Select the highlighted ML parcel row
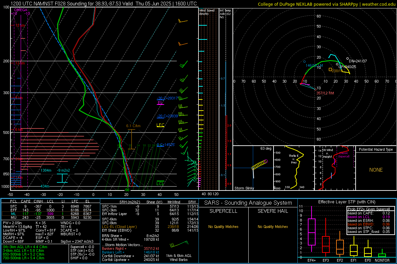The width and height of the screenshot is (397, 264). tap(50, 214)
